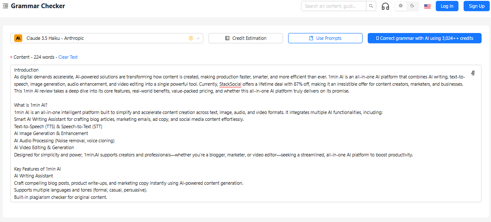The width and height of the screenshot is (491, 222).
Task: Switch to light mode sun icon
Action: pyautogui.click(x=401, y=6)
